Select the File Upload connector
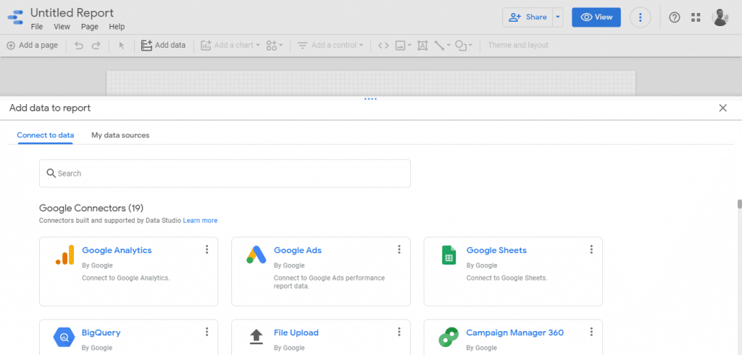Image resolution: width=742 pixels, height=355 pixels. (x=321, y=337)
